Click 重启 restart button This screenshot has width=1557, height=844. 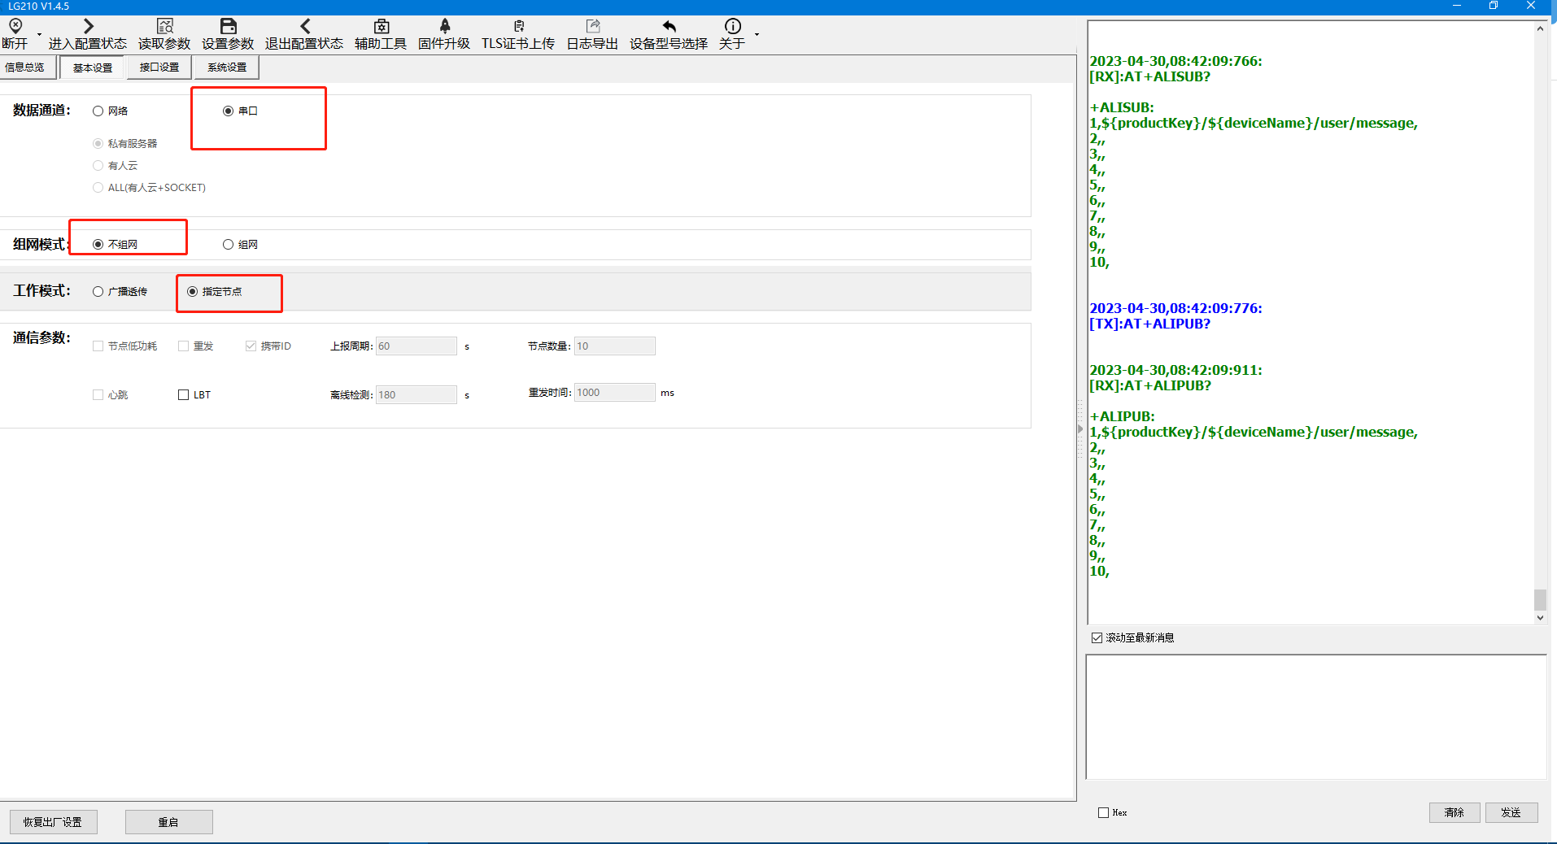point(169,822)
